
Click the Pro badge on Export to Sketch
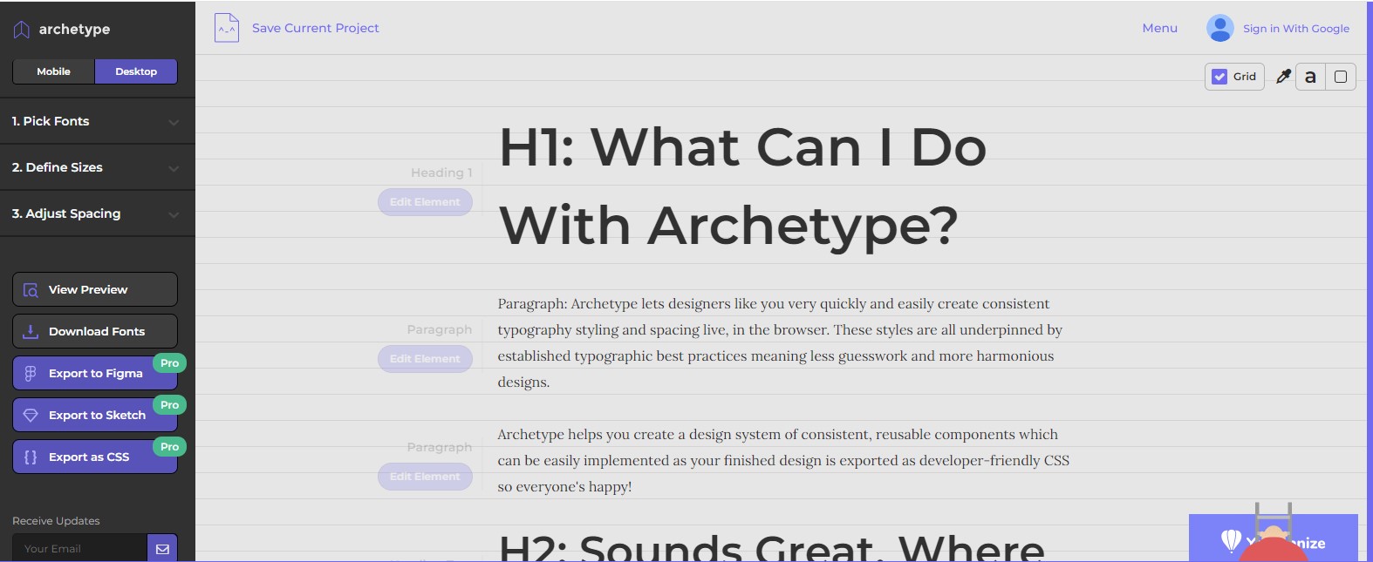coord(169,405)
